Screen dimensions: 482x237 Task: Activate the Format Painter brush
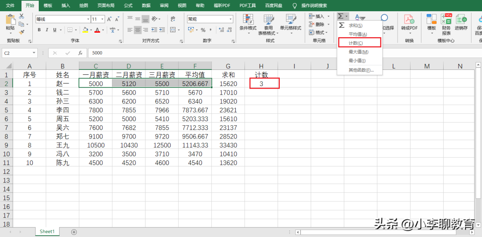(x=21, y=32)
